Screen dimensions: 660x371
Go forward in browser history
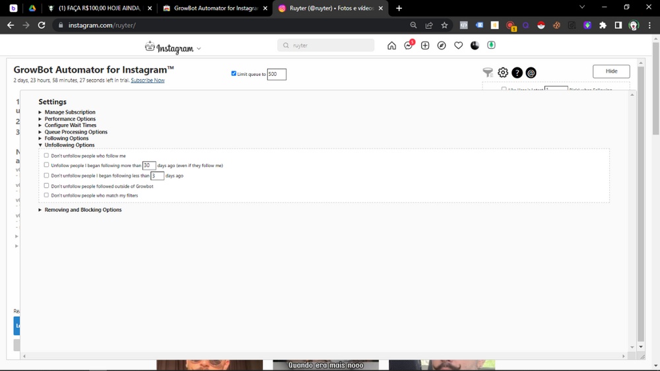(26, 25)
